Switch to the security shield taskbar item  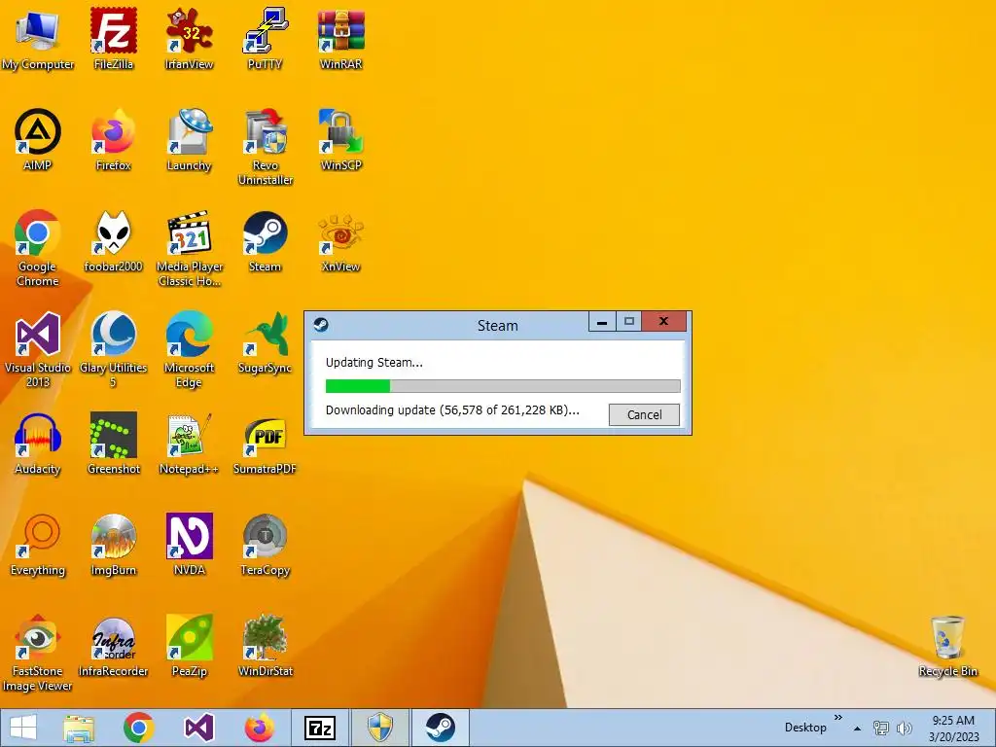click(x=380, y=728)
